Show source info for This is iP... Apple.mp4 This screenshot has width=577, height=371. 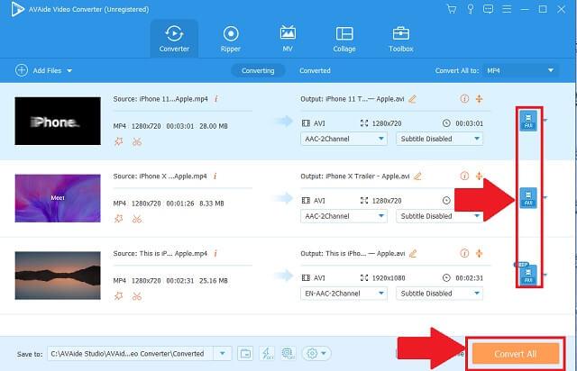215,253
